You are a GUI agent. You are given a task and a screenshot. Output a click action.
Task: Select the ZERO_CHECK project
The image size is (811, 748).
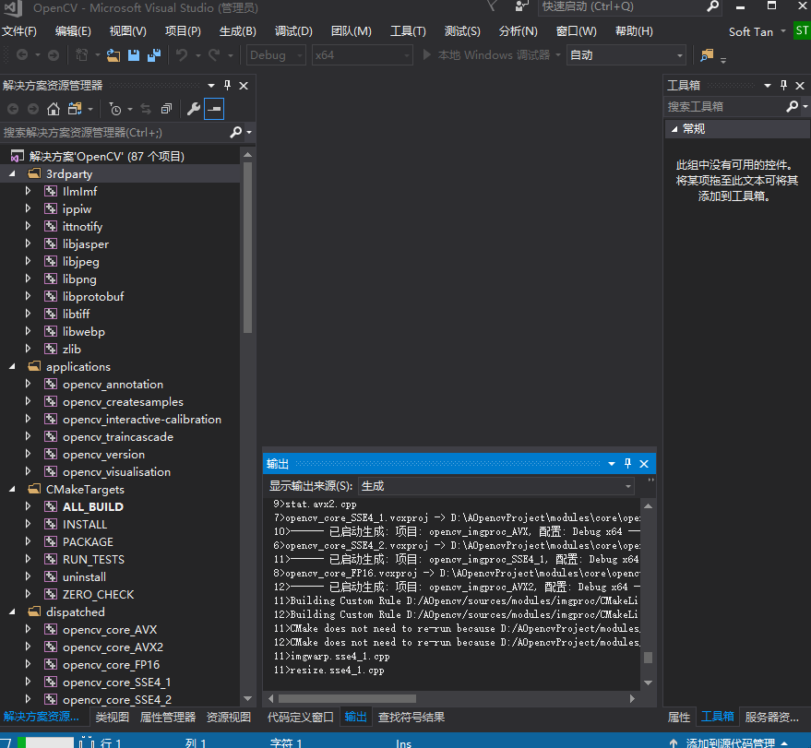coord(99,595)
